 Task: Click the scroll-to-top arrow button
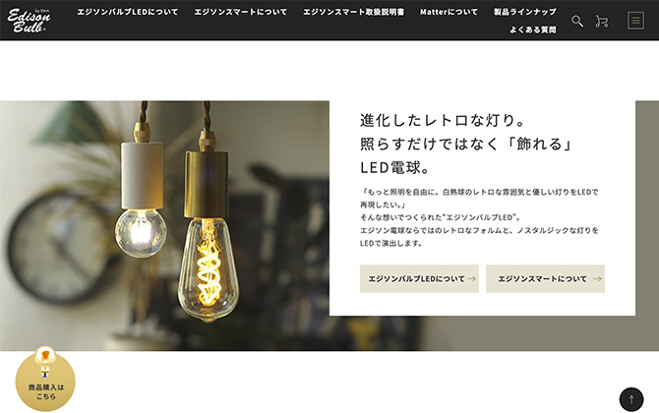click(x=631, y=399)
